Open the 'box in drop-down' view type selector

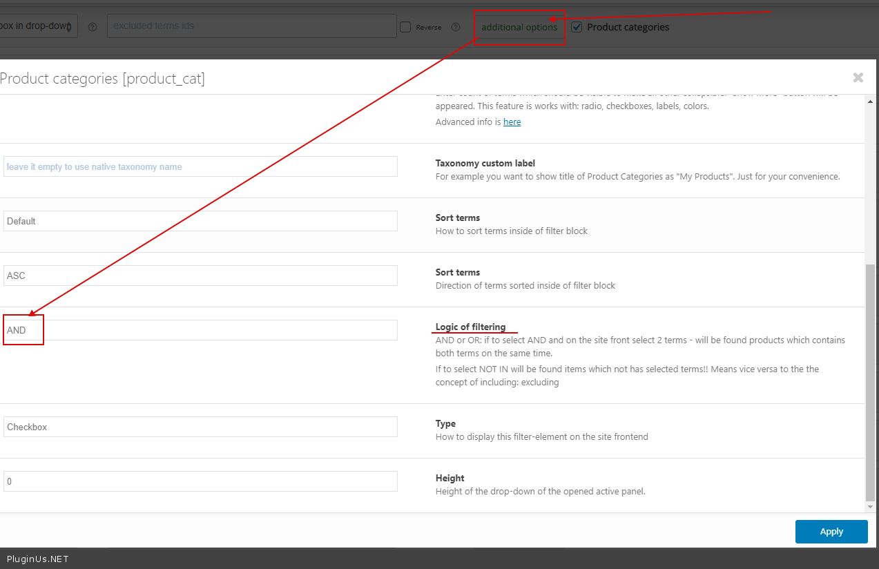coord(38,26)
